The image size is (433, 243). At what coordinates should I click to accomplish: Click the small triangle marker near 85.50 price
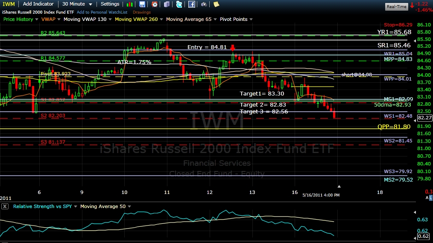coord(415,41)
